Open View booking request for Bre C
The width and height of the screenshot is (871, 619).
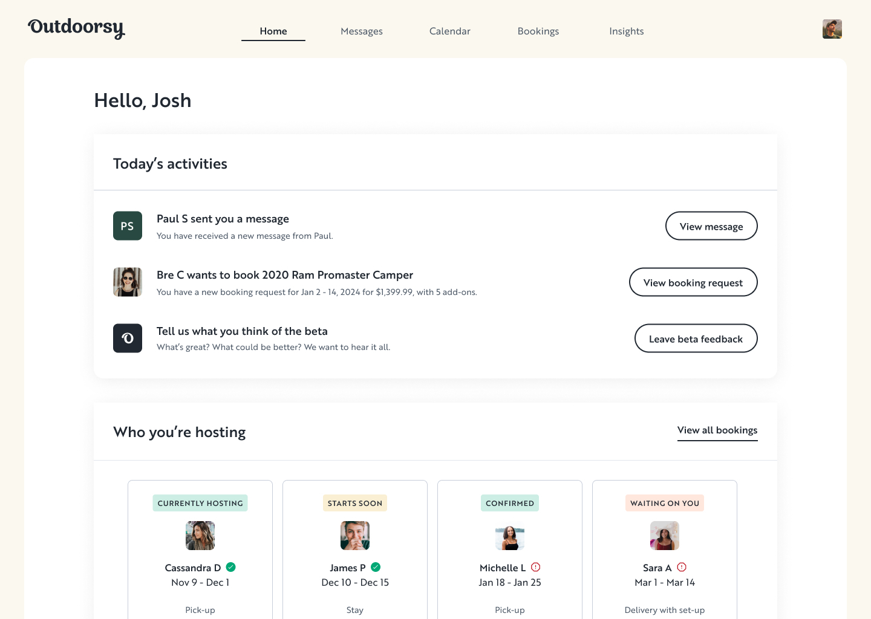click(693, 282)
